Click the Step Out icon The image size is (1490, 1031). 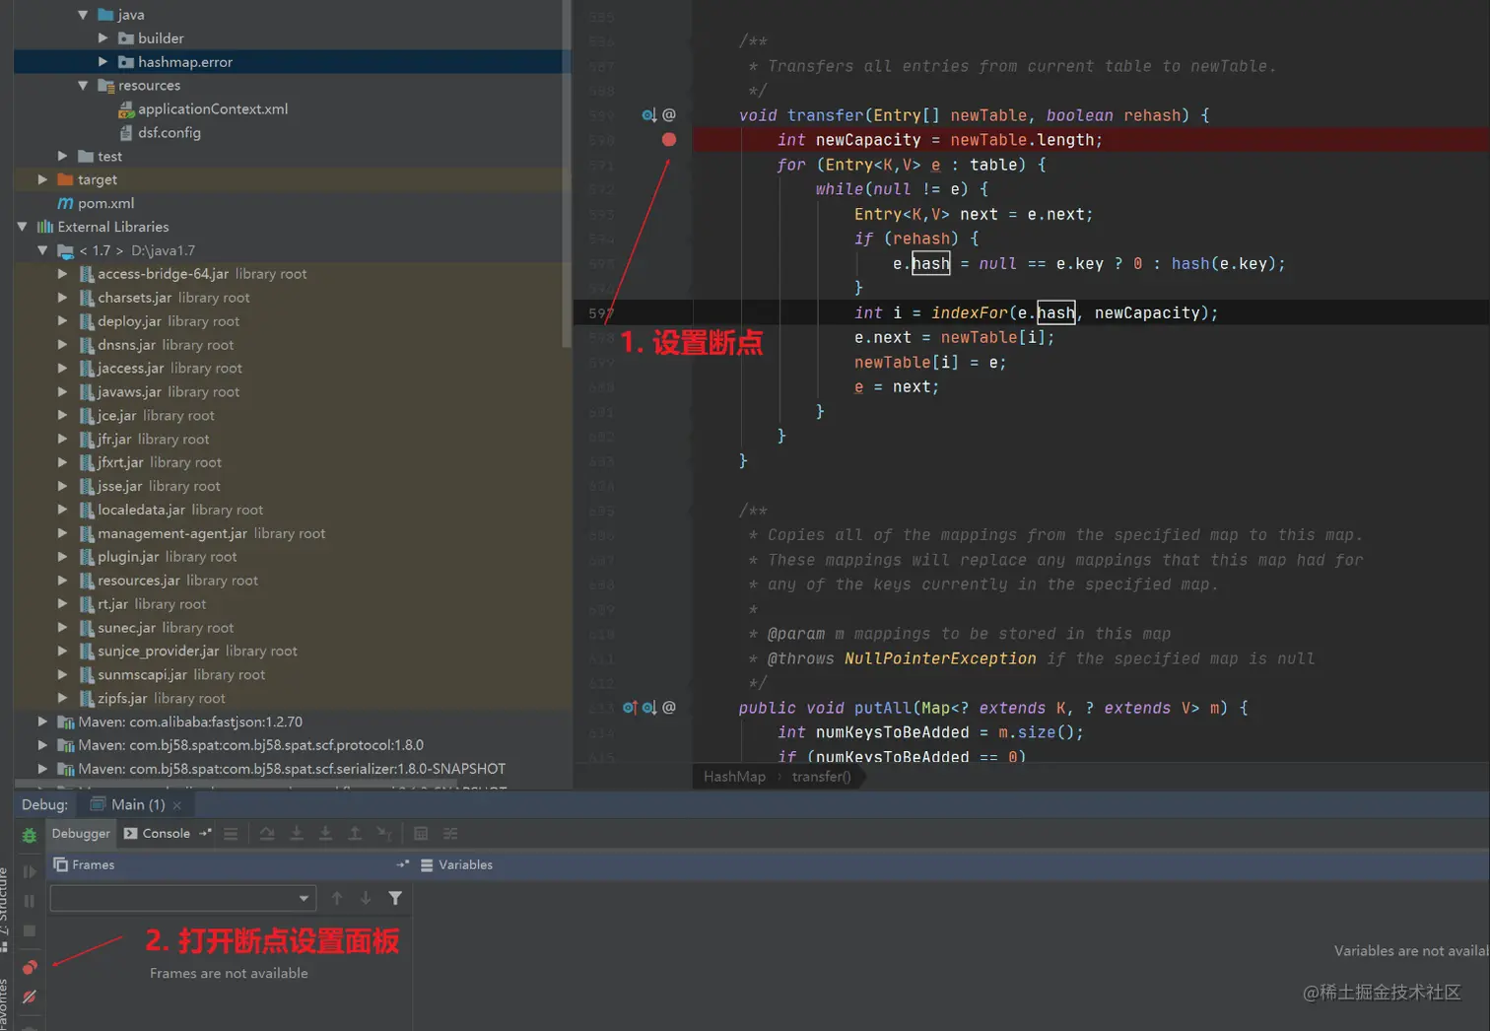[x=355, y=834]
